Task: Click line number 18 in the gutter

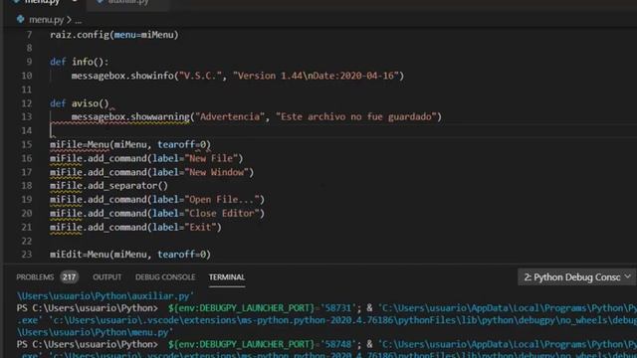Action: 27,186
